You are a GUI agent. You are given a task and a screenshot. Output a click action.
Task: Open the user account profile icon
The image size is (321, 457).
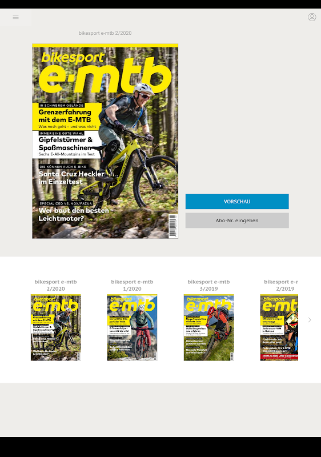pyautogui.click(x=312, y=17)
